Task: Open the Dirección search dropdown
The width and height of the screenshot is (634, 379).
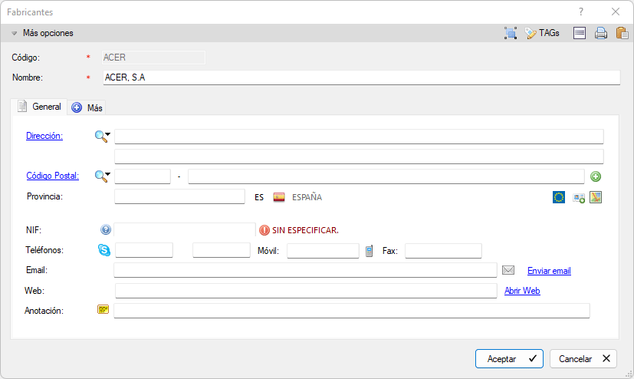Action: point(109,135)
